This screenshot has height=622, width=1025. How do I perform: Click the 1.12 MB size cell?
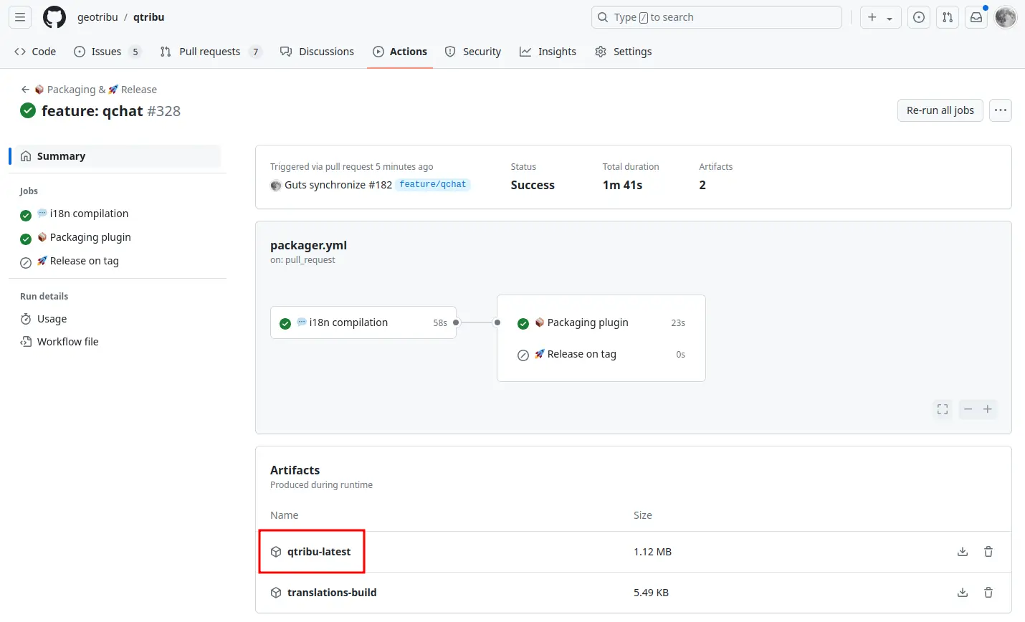(x=652, y=552)
